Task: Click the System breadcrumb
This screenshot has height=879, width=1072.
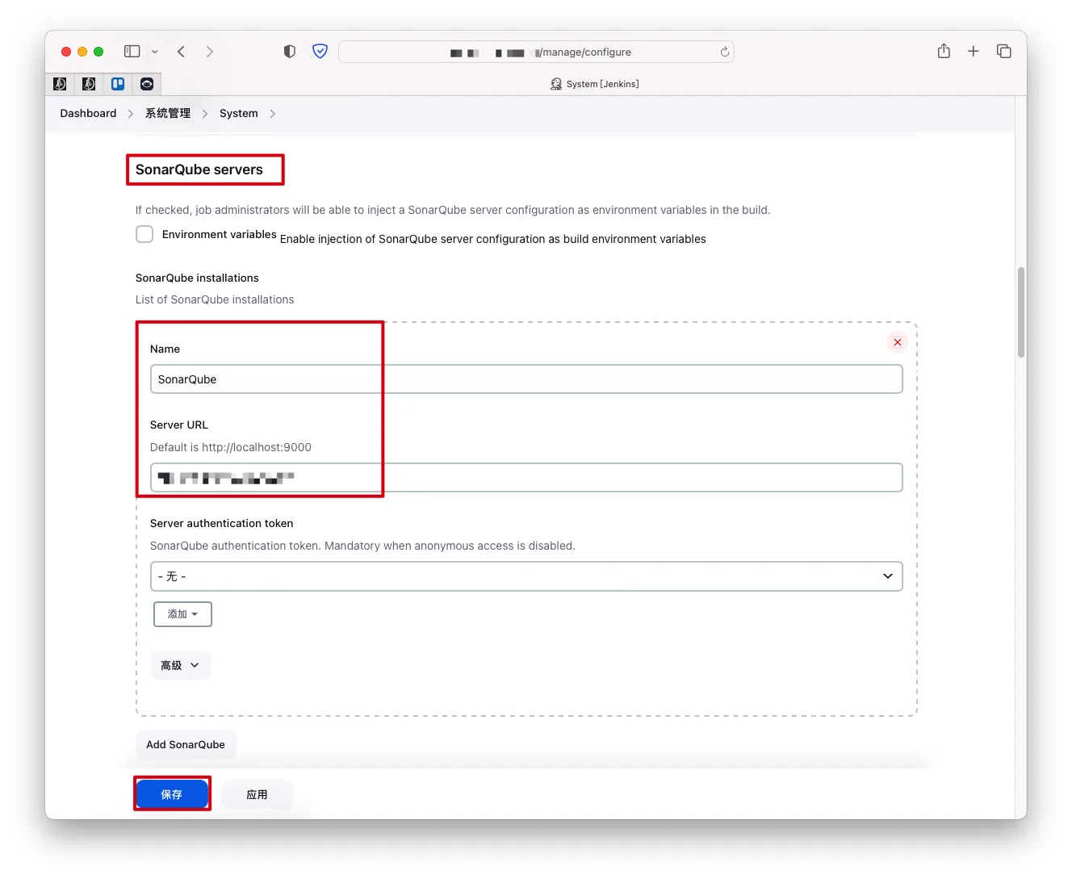Action: (239, 114)
